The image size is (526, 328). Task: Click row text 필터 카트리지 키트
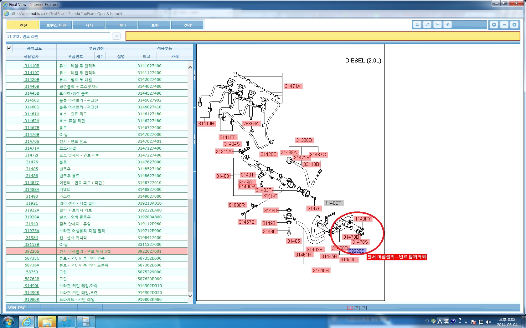76,210
